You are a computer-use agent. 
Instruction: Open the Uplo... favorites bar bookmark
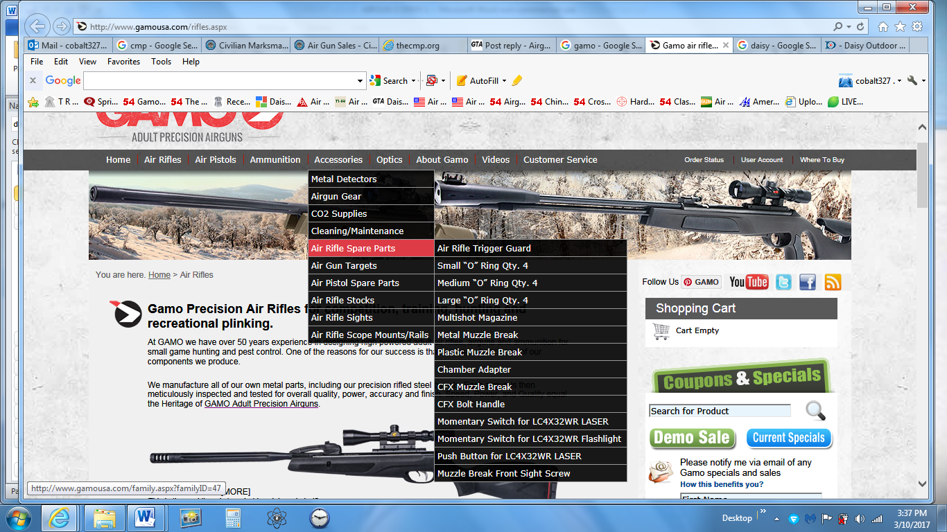pyautogui.click(x=803, y=101)
